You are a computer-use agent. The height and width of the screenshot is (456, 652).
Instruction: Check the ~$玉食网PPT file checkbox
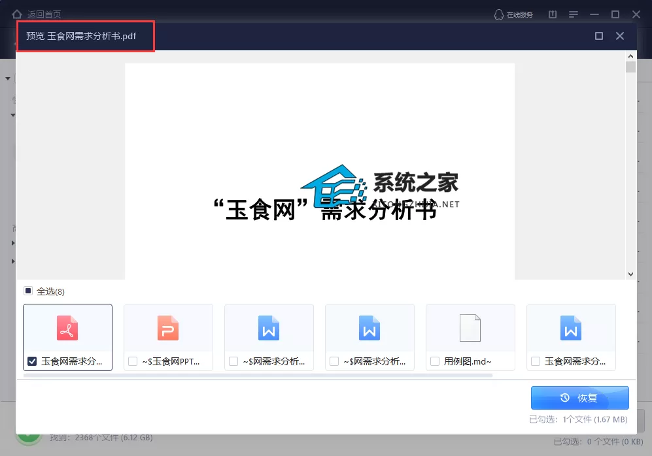tap(133, 361)
